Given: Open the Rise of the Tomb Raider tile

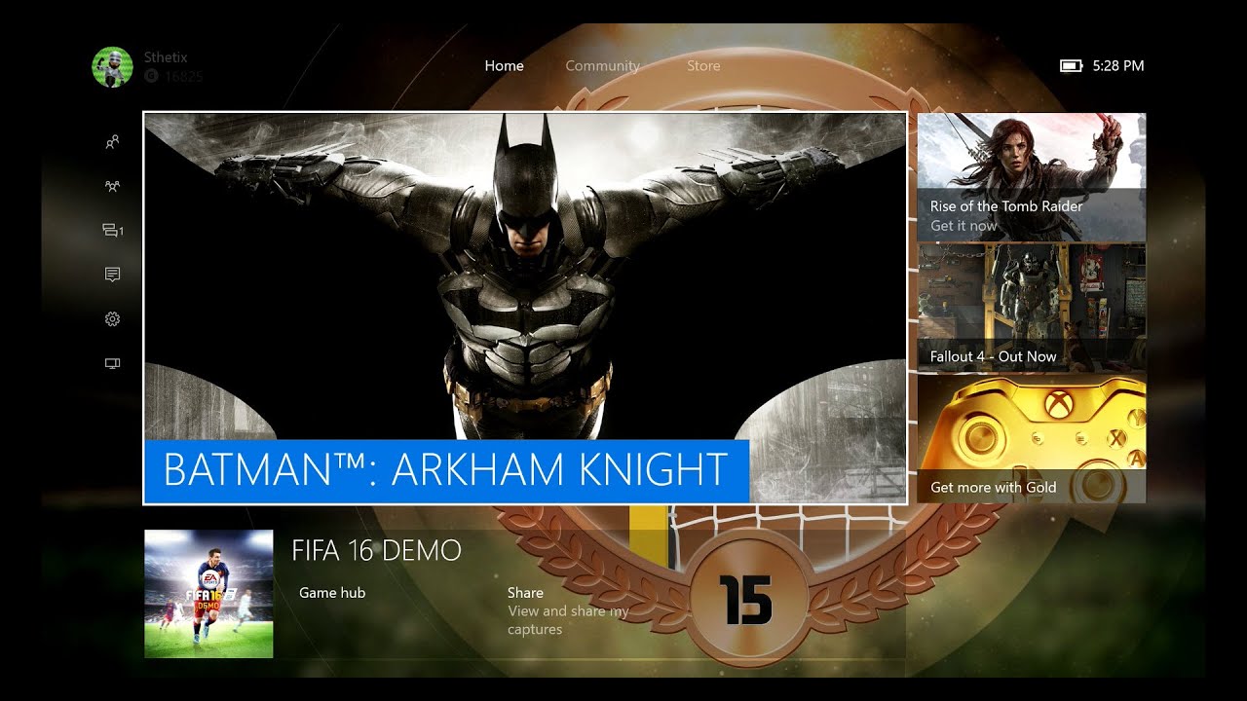Looking at the screenshot, I should [x=1032, y=176].
